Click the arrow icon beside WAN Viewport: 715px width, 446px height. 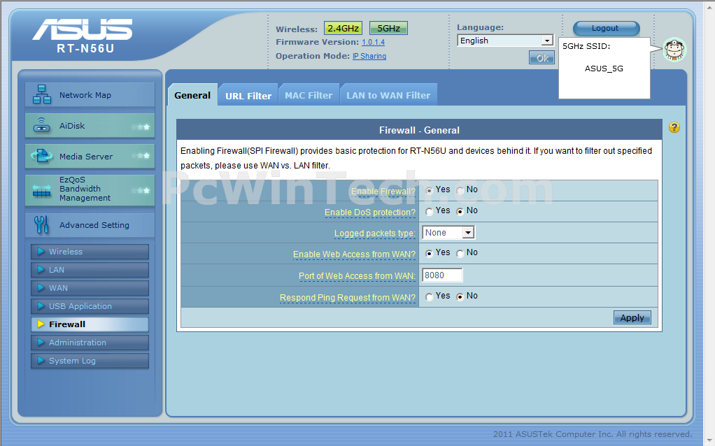point(41,288)
